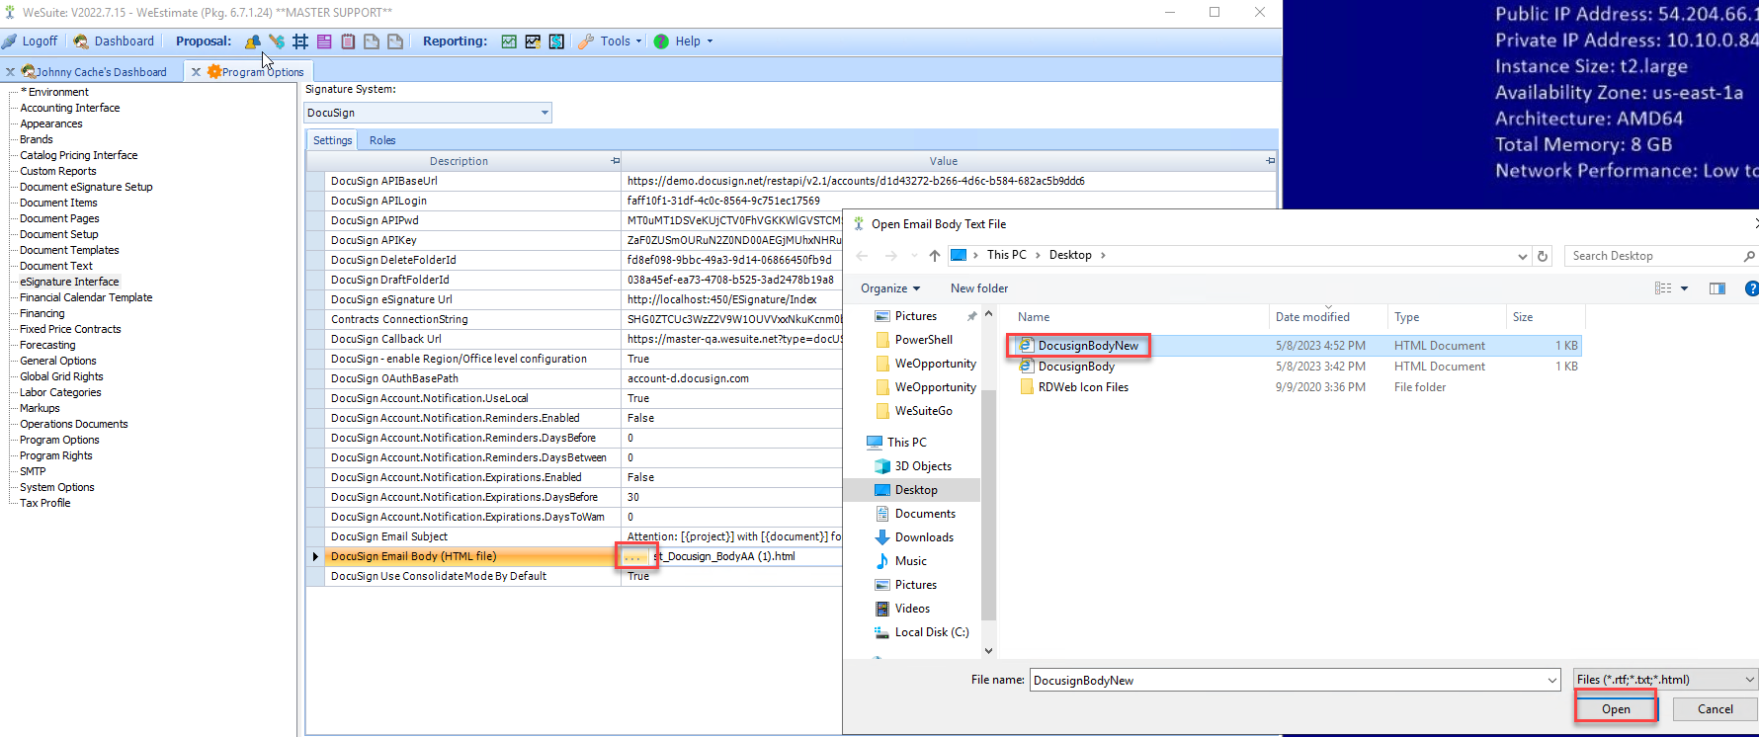Close the Johnny Cache's Dashboard tab
Image resolution: width=1759 pixels, height=737 pixels.
point(10,72)
